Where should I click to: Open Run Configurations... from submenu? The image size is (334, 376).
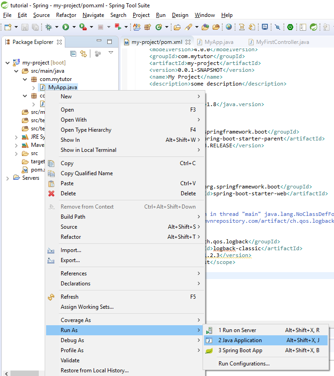266,364
